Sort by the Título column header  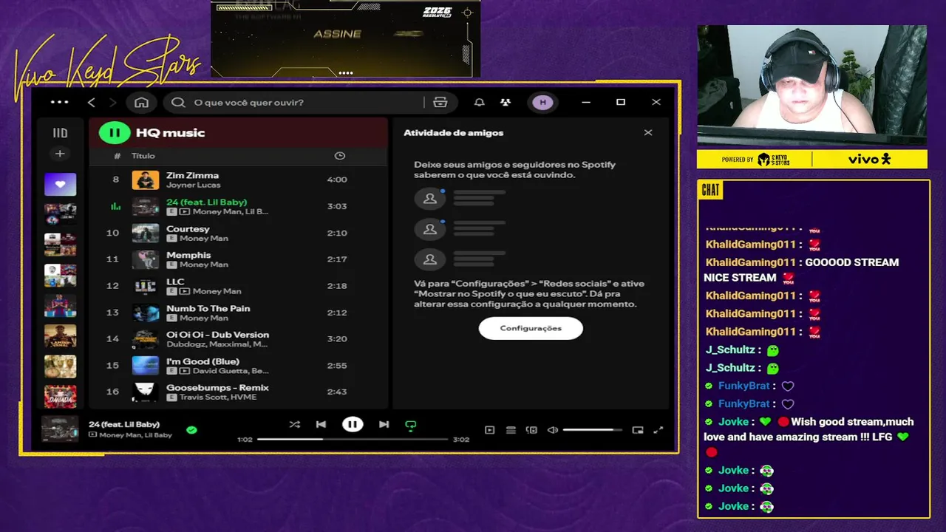coord(143,156)
